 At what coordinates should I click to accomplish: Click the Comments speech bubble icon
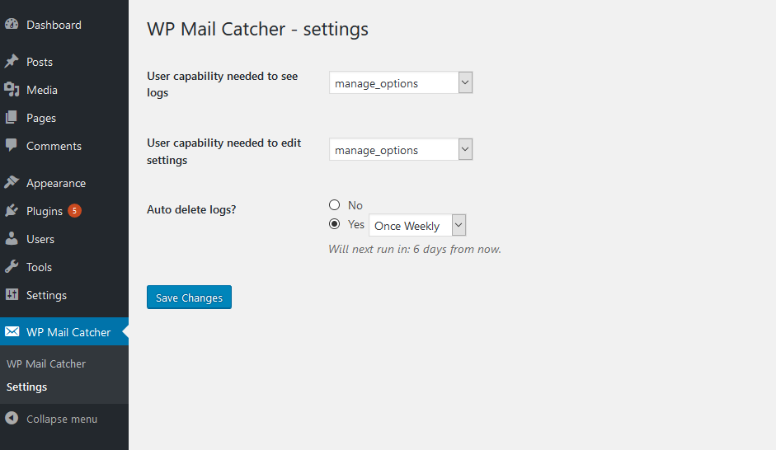pyautogui.click(x=12, y=145)
